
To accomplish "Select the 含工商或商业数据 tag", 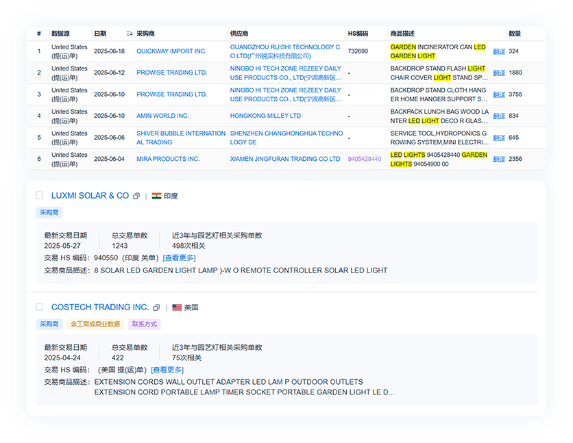I will click(95, 324).
